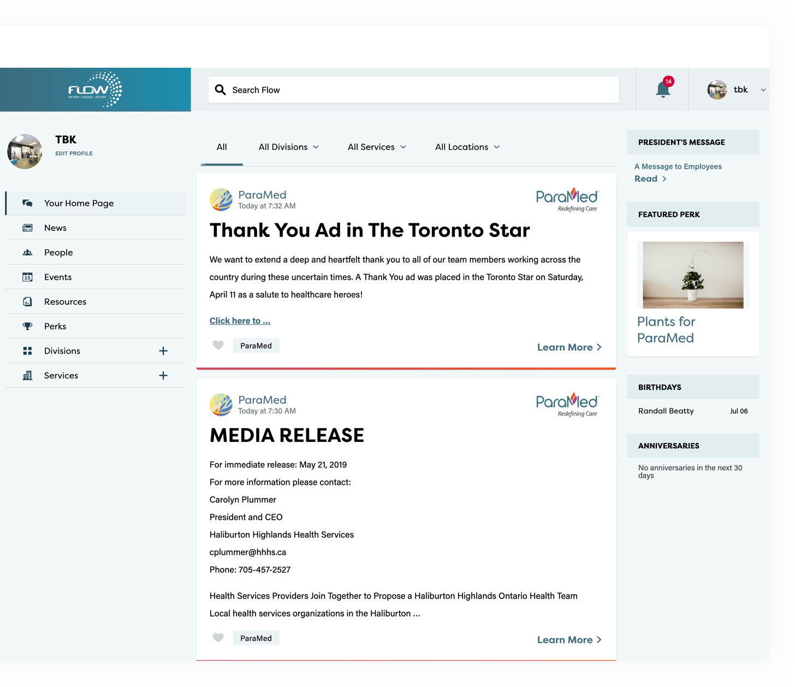Click Learn More on Media Release post
This screenshot has width=795, height=687.
pos(569,640)
